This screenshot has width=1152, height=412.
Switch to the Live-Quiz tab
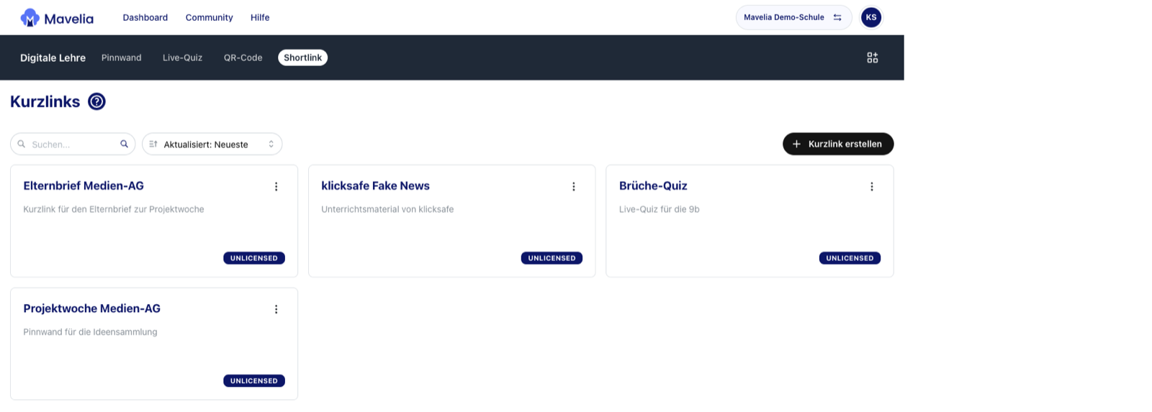point(182,58)
